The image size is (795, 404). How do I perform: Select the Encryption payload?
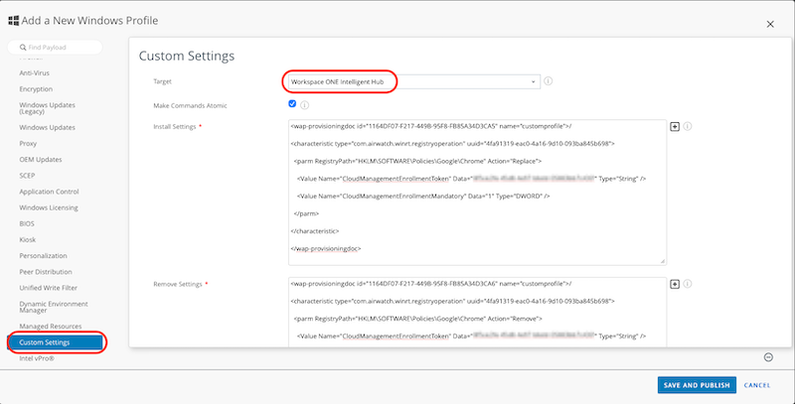[x=36, y=88]
